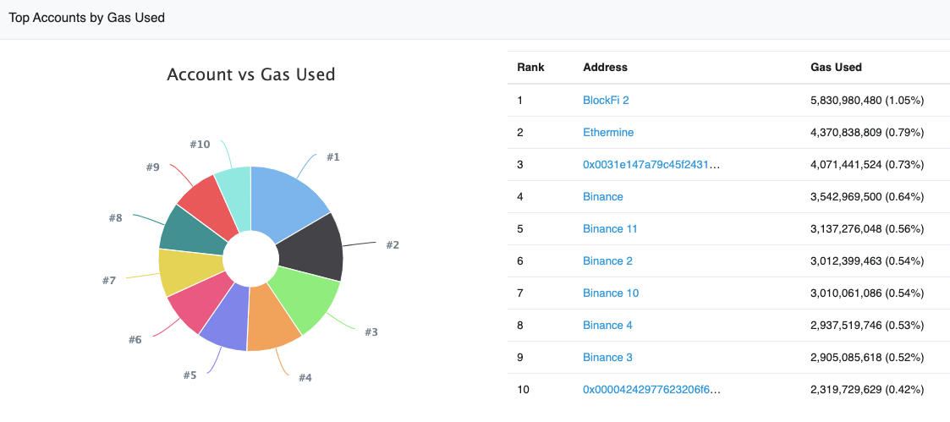
Task: Click the #7 chart label
Action: coord(109,281)
